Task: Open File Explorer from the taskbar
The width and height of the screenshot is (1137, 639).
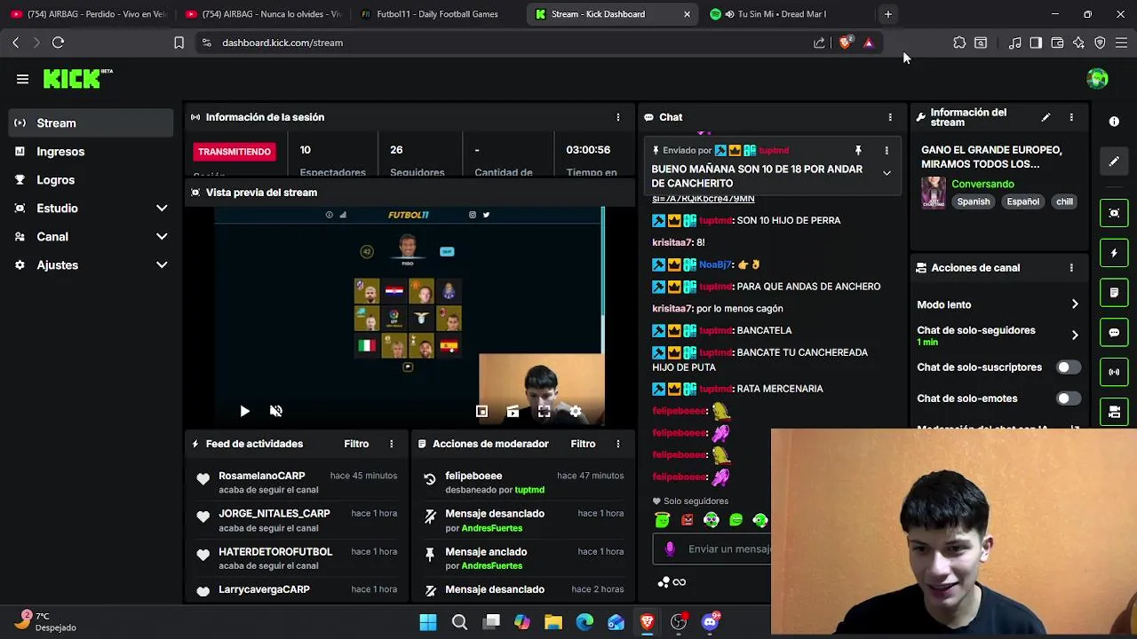Action: pyautogui.click(x=553, y=622)
